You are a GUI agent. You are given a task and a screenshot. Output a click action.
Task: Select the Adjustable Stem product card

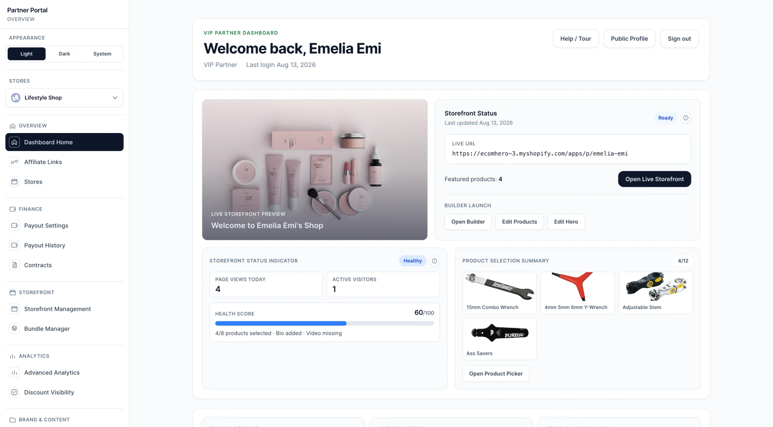(x=655, y=293)
